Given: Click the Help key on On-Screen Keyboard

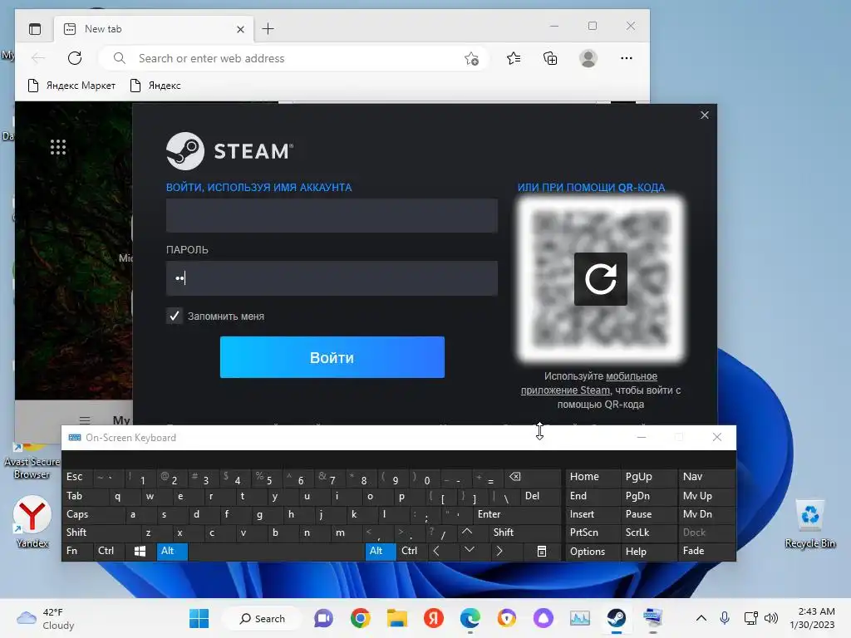Looking at the screenshot, I should [649, 551].
